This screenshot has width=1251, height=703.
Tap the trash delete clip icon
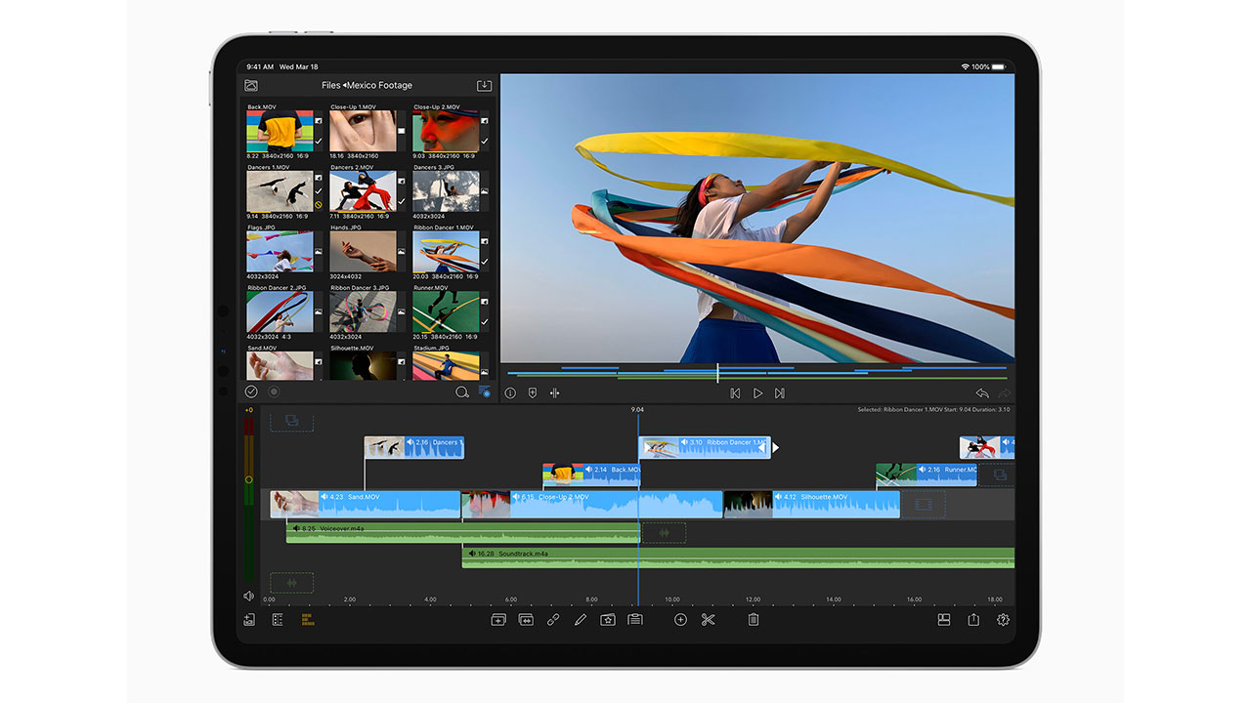tap(753, 619)
